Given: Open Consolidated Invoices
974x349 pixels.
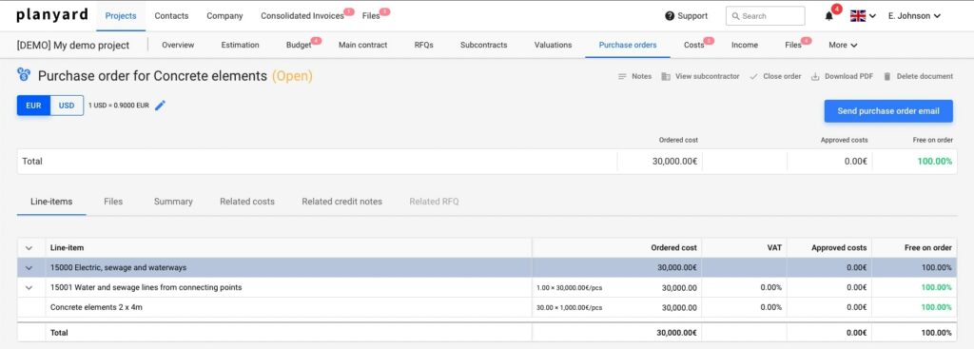Looking at the screenshot, I should point(302,16).
